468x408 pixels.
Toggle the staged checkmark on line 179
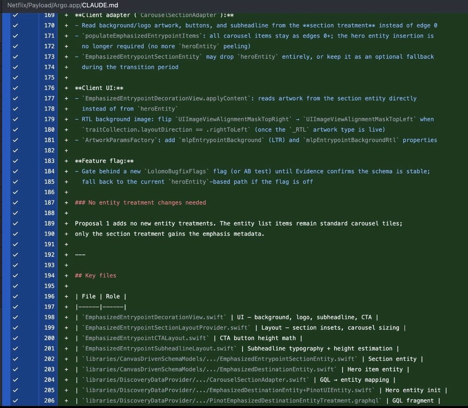point(15,119)
